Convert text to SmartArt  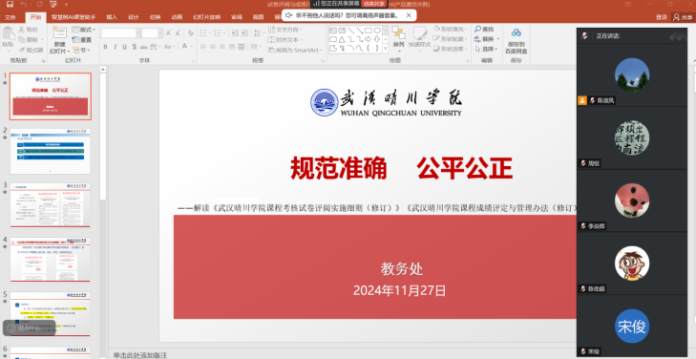[x=295, y=51]
